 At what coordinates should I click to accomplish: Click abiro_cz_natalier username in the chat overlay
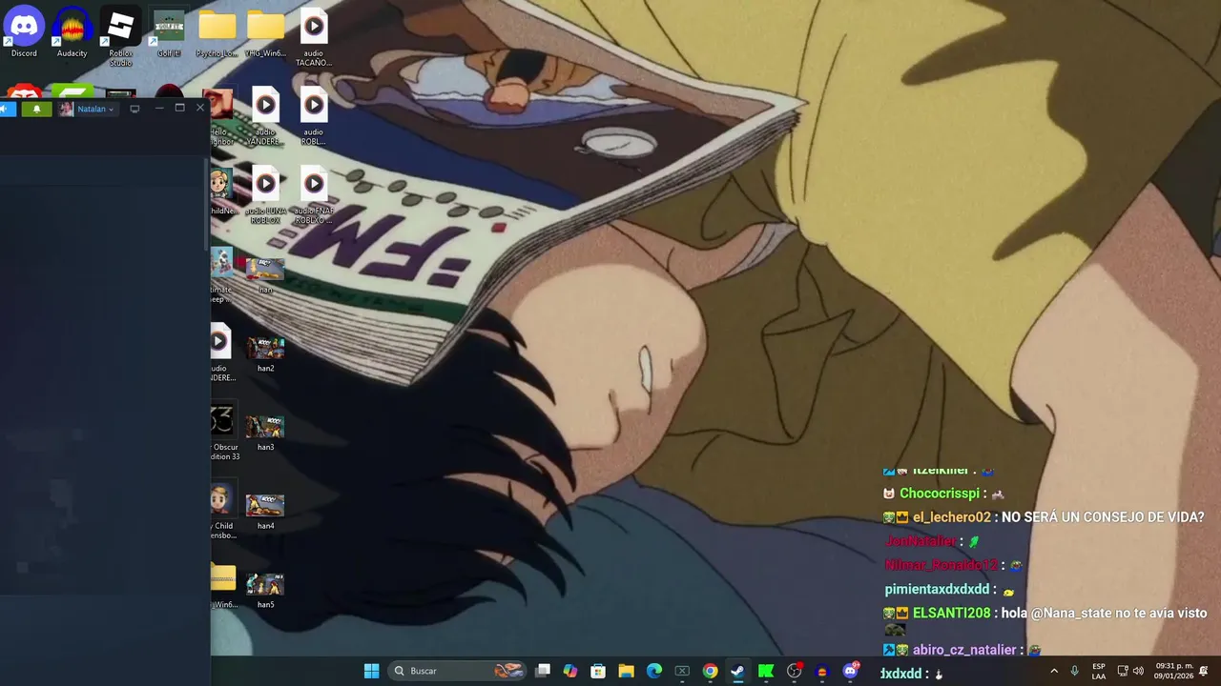pos(964,650)
